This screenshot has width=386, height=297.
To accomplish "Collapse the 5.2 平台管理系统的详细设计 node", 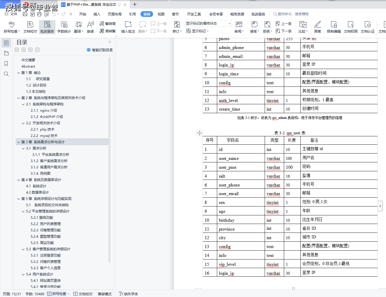I will 23,211.
